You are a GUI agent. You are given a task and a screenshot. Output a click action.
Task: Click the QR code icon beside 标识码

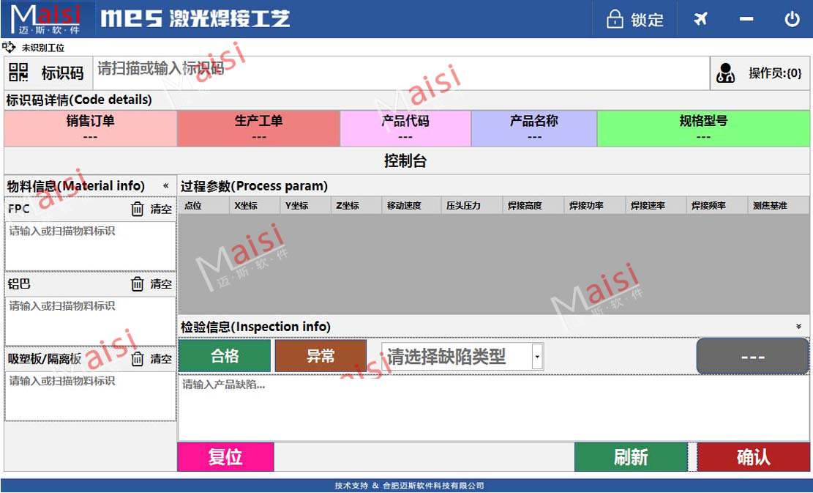coord(18,73)
